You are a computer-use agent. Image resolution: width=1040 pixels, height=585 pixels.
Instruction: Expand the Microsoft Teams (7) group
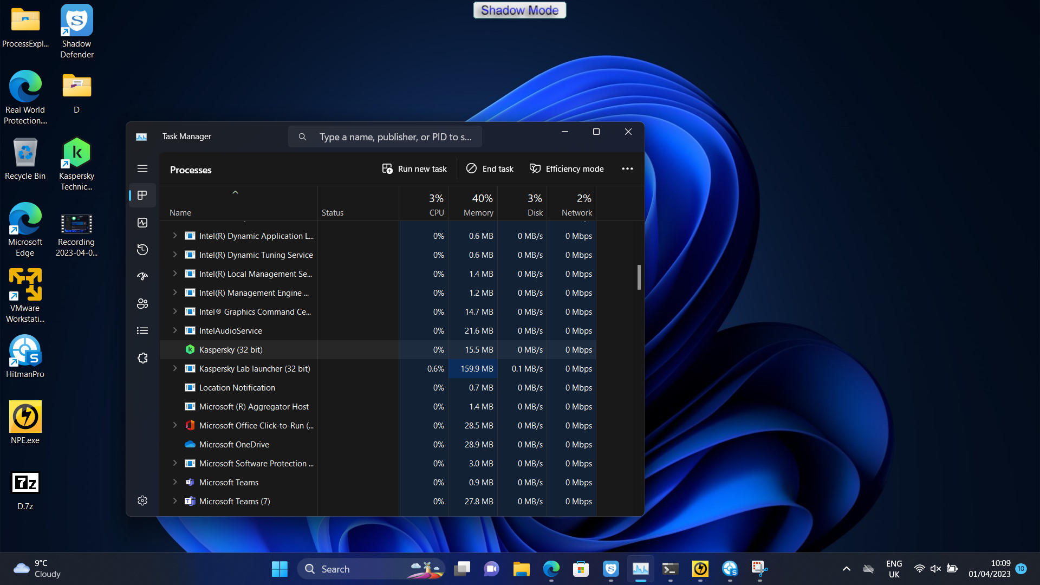[x=174, y=501]
